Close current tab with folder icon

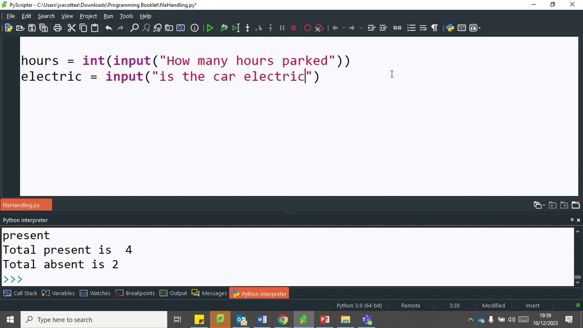(x=576, y=205)
